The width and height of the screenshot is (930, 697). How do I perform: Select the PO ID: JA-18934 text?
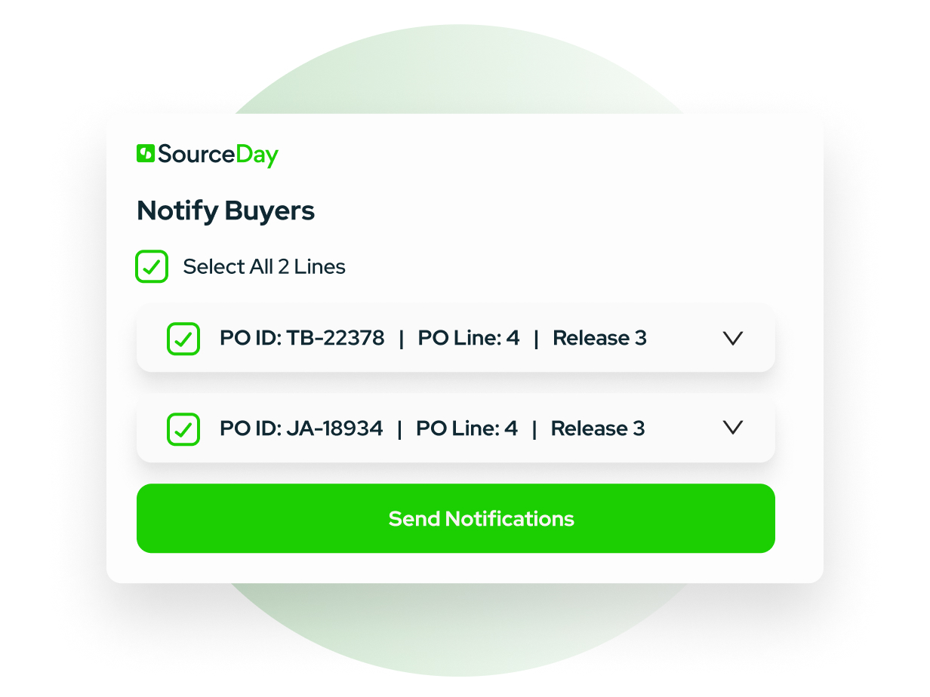(x=301, y=429)
